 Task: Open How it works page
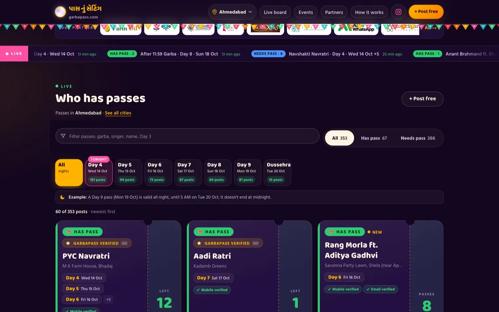[x=369, y=12]
